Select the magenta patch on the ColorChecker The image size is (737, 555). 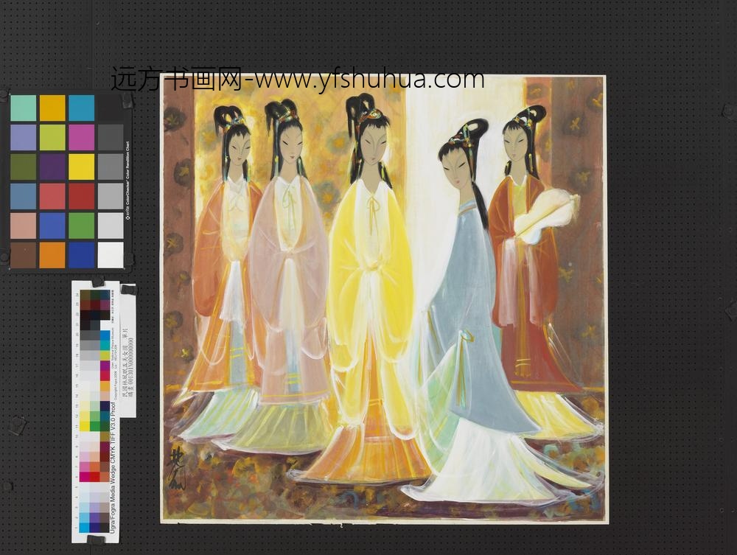[x=81, y=137]
